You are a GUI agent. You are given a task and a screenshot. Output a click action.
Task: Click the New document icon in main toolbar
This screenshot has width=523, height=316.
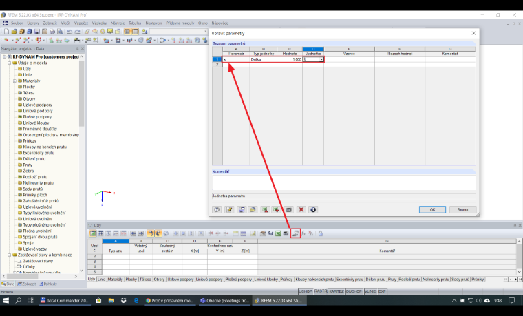point(6,32)
